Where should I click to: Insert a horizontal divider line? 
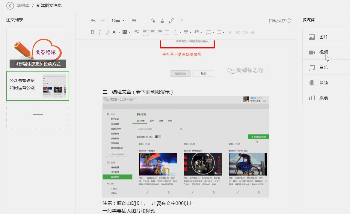click(x=143, y=20)
